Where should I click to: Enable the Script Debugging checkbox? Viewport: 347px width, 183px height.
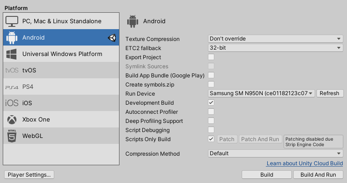click(211, 130)
